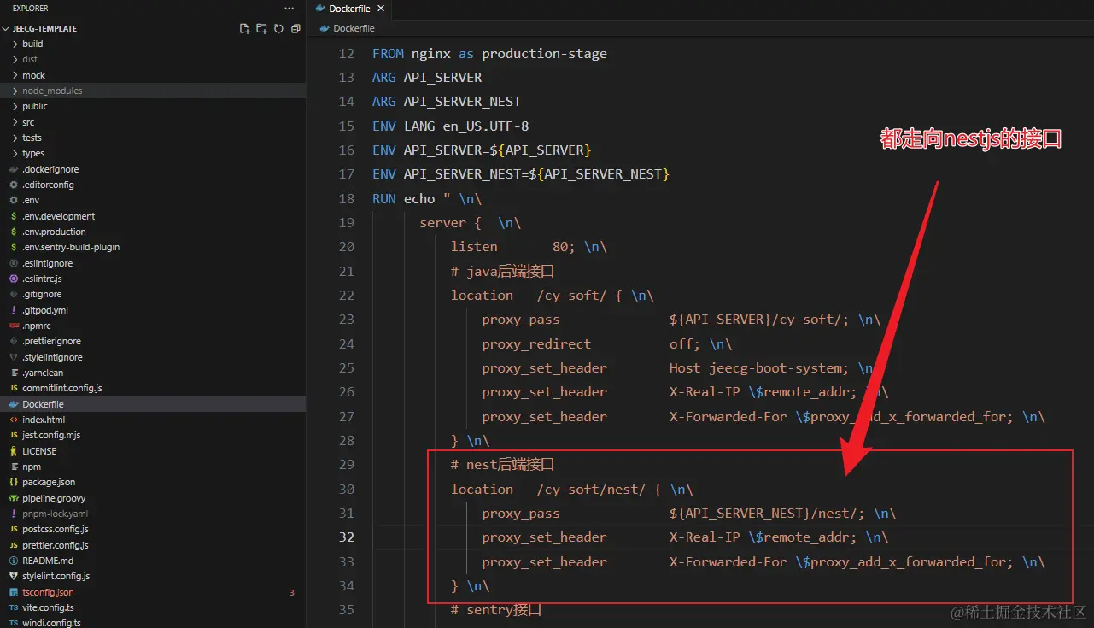Select Dockerfile in the Explorer tree
This screenshot has width=1094, height=628.
[153, 404]
